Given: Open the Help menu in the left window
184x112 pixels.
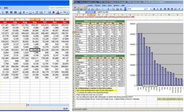Looking at the screenshot, I should click(x=6, y=8).
